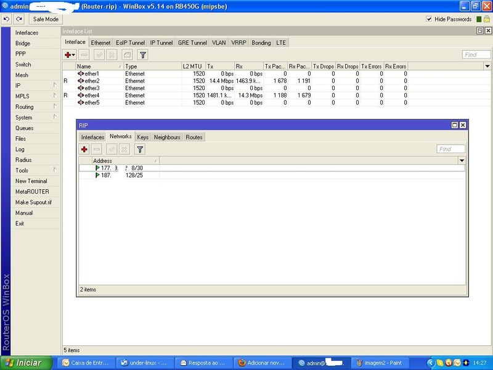Select the VLAN tab

tap(219, 43)
